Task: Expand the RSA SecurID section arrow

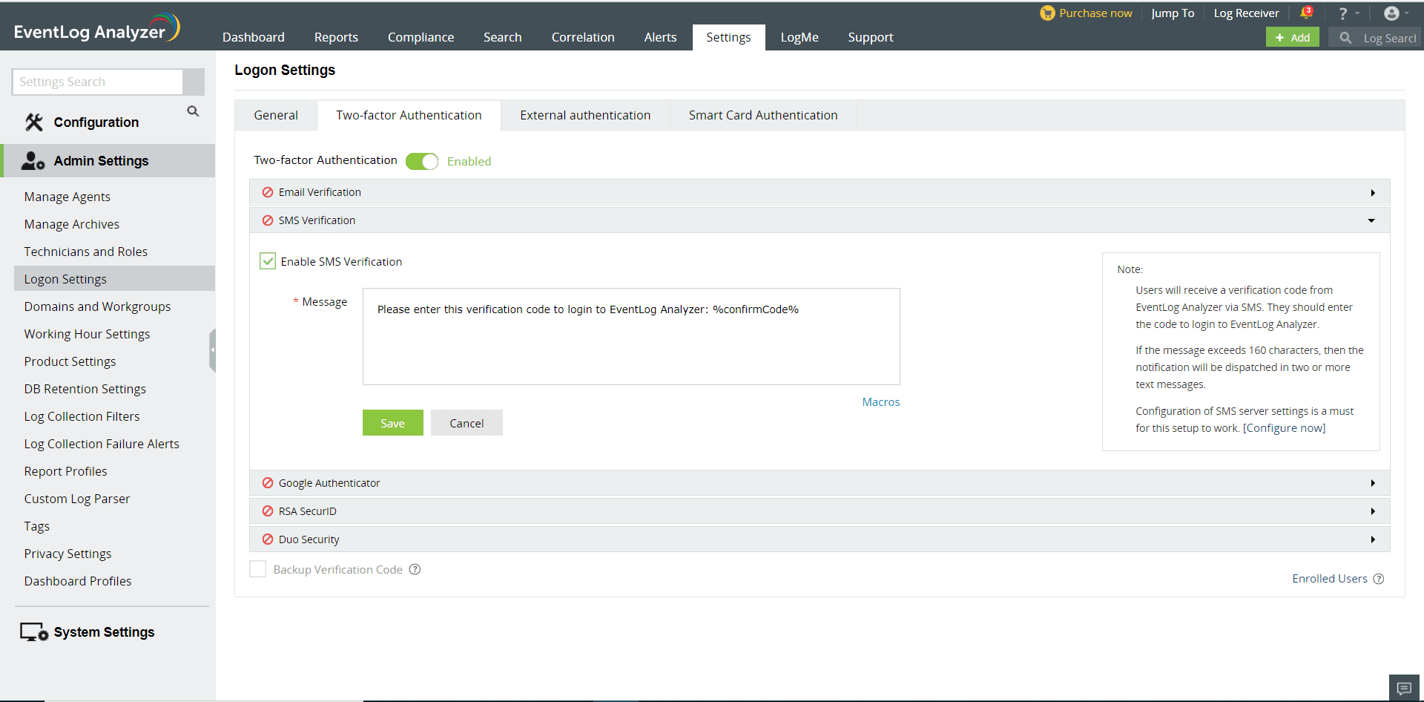Action: tap(1373, 511)
